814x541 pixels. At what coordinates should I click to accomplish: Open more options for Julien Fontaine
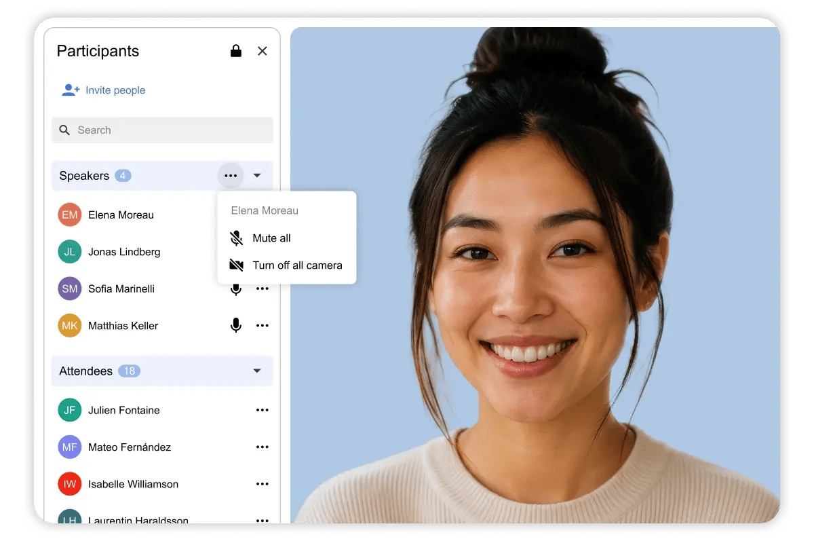pyautogui.click(x=263, y=410)
